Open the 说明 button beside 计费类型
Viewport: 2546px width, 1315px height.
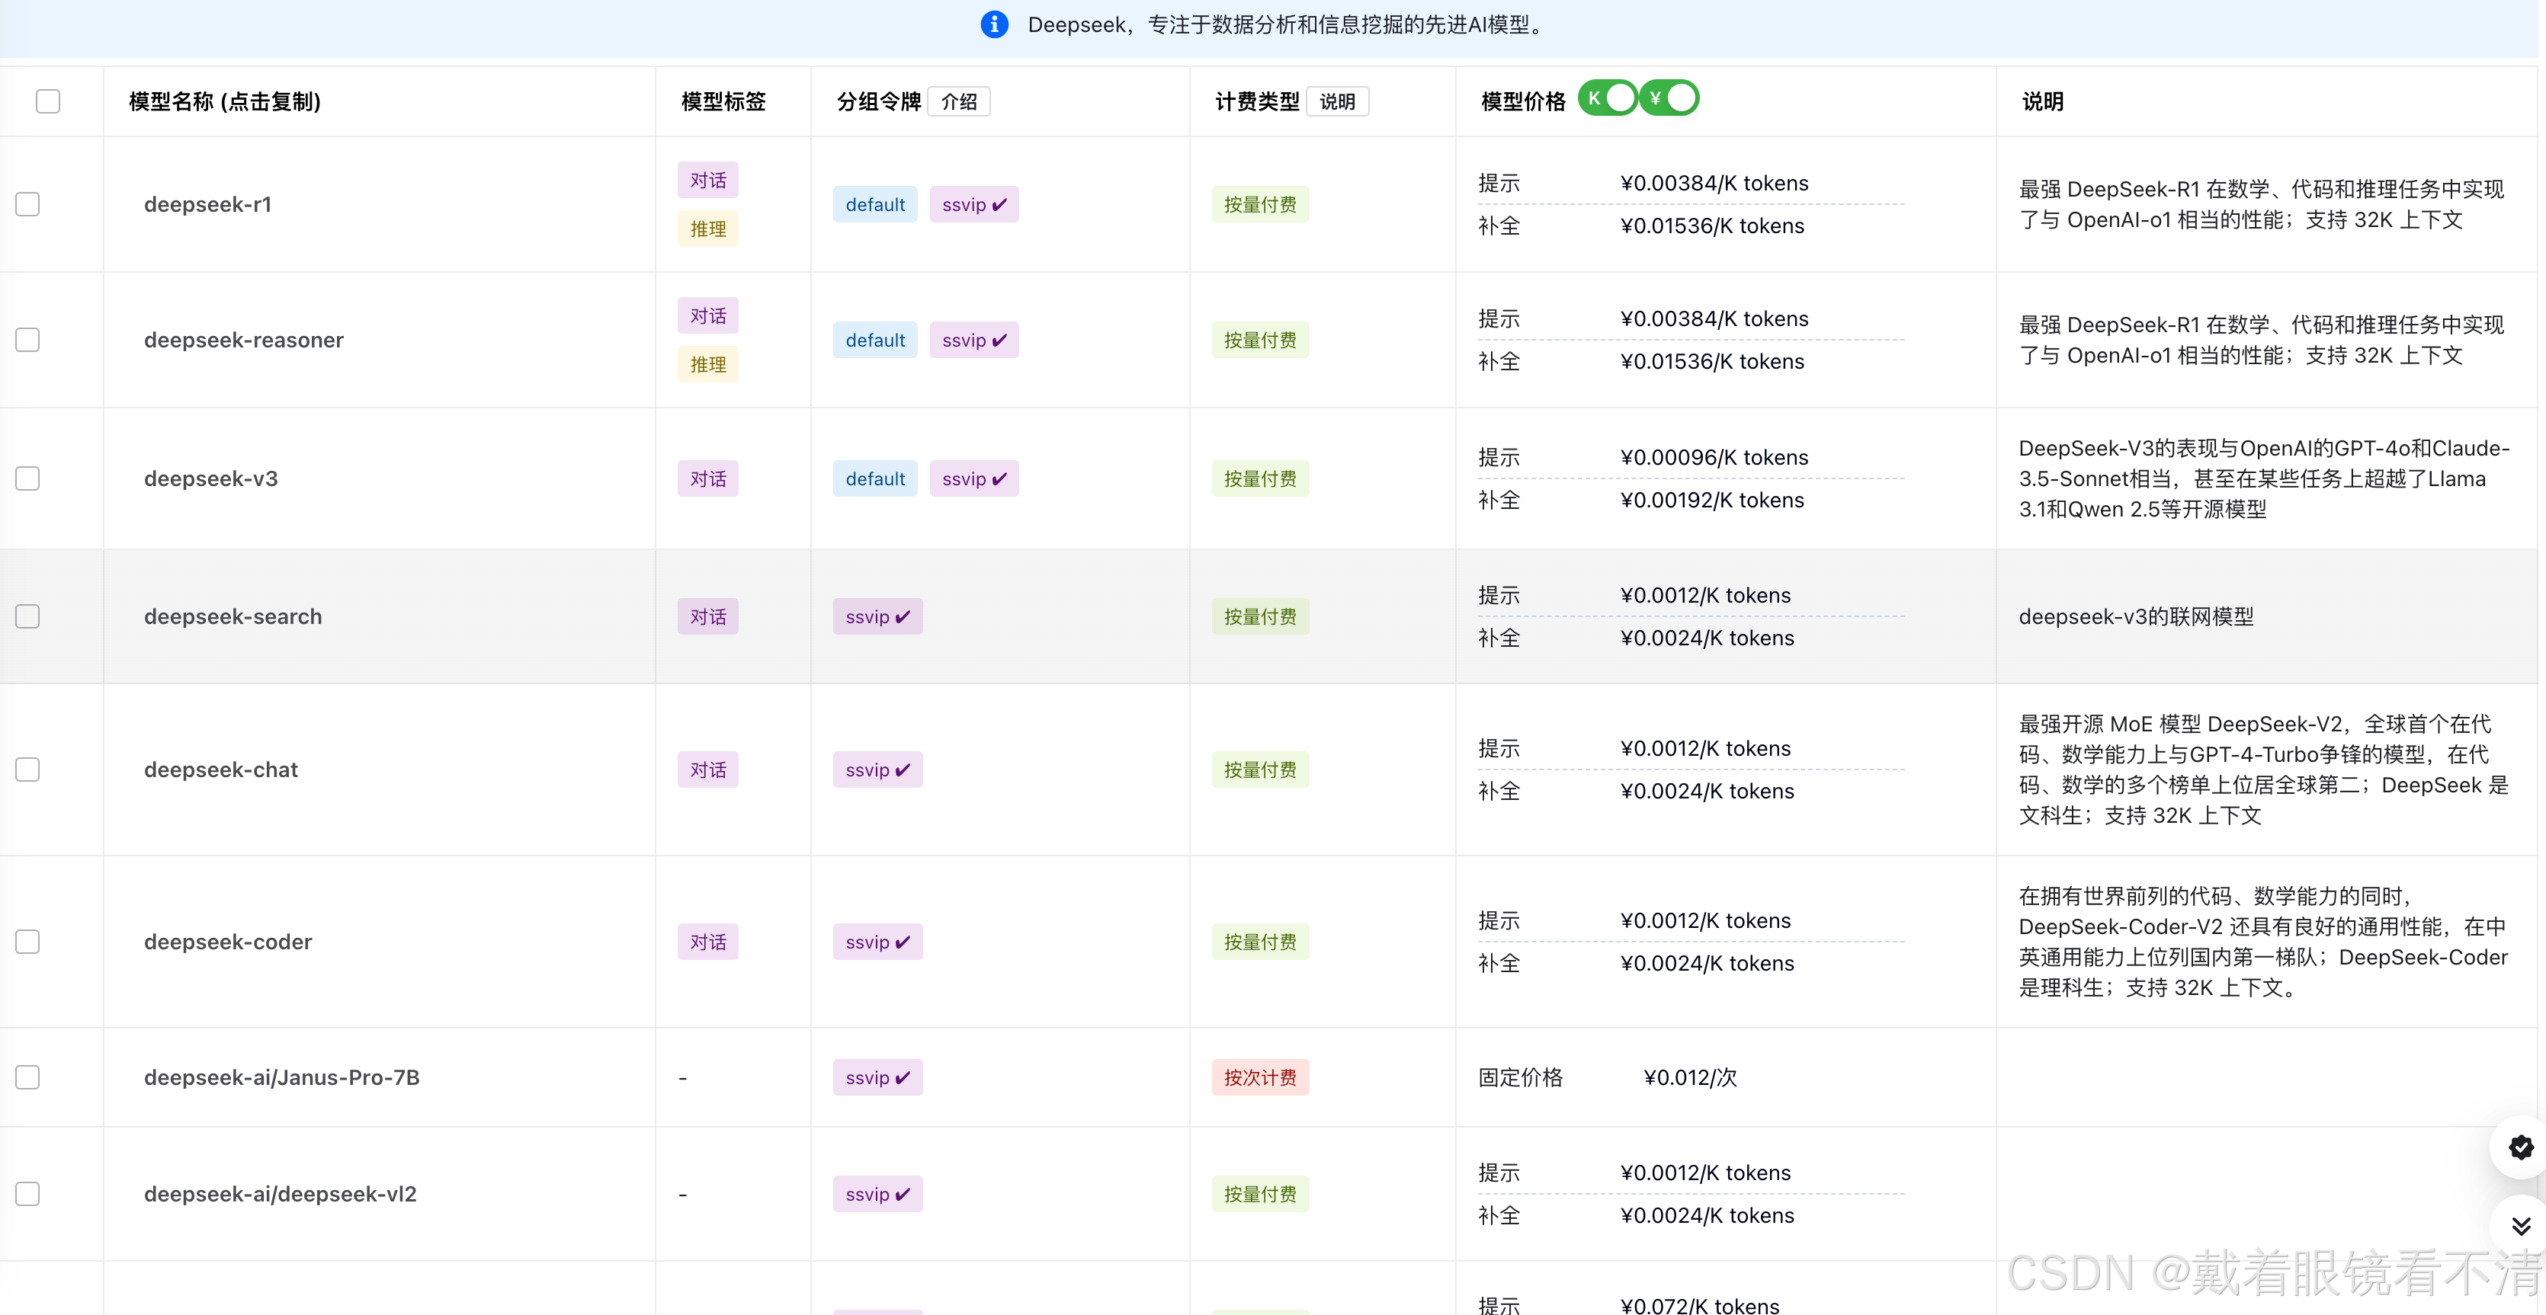click(x=1337, y=102)
